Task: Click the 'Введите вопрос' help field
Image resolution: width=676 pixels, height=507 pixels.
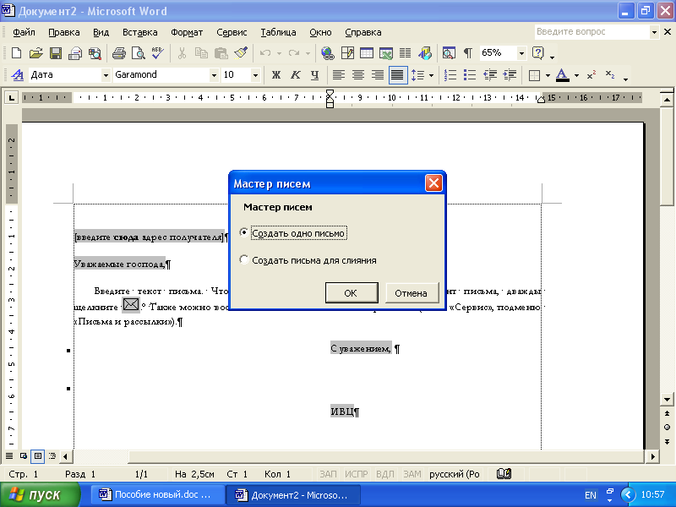Action: click(x=592, y=32)
